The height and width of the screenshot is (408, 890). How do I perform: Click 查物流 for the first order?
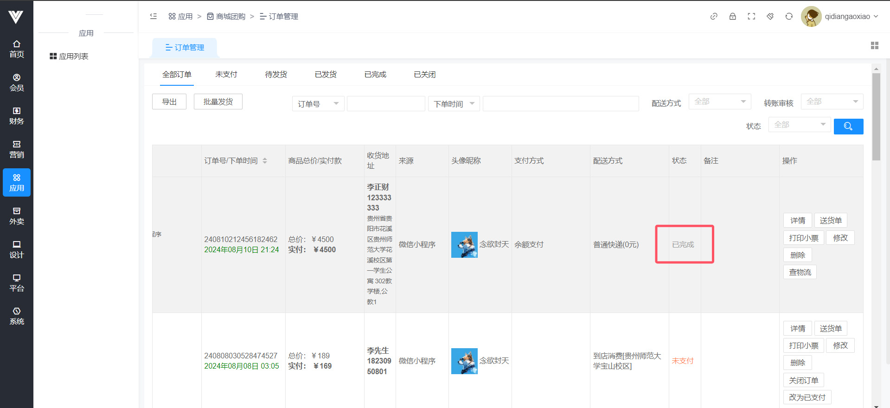800,272
